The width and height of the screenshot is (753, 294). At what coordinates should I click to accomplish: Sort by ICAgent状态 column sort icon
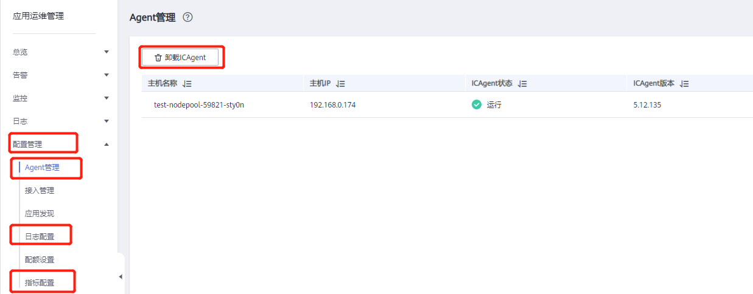(522, 84)
